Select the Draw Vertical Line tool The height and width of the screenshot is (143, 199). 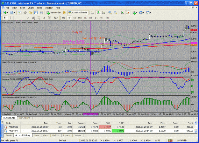pyautogui.click(x=17, y=18)
